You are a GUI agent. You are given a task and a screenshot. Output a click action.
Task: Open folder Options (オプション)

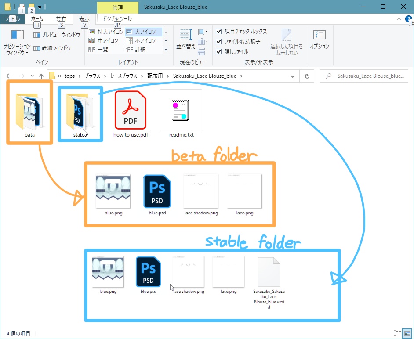tap(319, 40)
